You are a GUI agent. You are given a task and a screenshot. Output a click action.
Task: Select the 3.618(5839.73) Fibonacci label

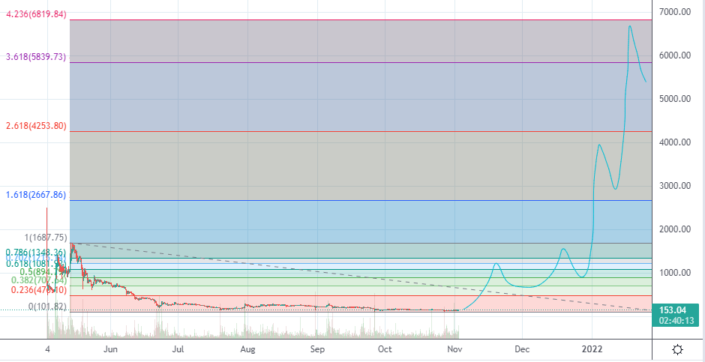[x=36, y=57]
